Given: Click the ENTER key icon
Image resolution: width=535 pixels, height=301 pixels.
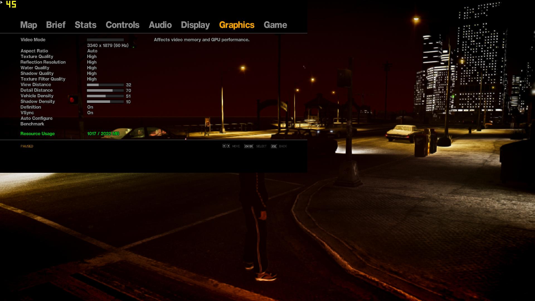Looking at the screenshot, I should [x=249, y=146].
